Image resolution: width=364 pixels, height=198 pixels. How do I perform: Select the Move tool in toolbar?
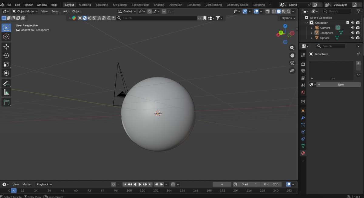pos(6,47)
